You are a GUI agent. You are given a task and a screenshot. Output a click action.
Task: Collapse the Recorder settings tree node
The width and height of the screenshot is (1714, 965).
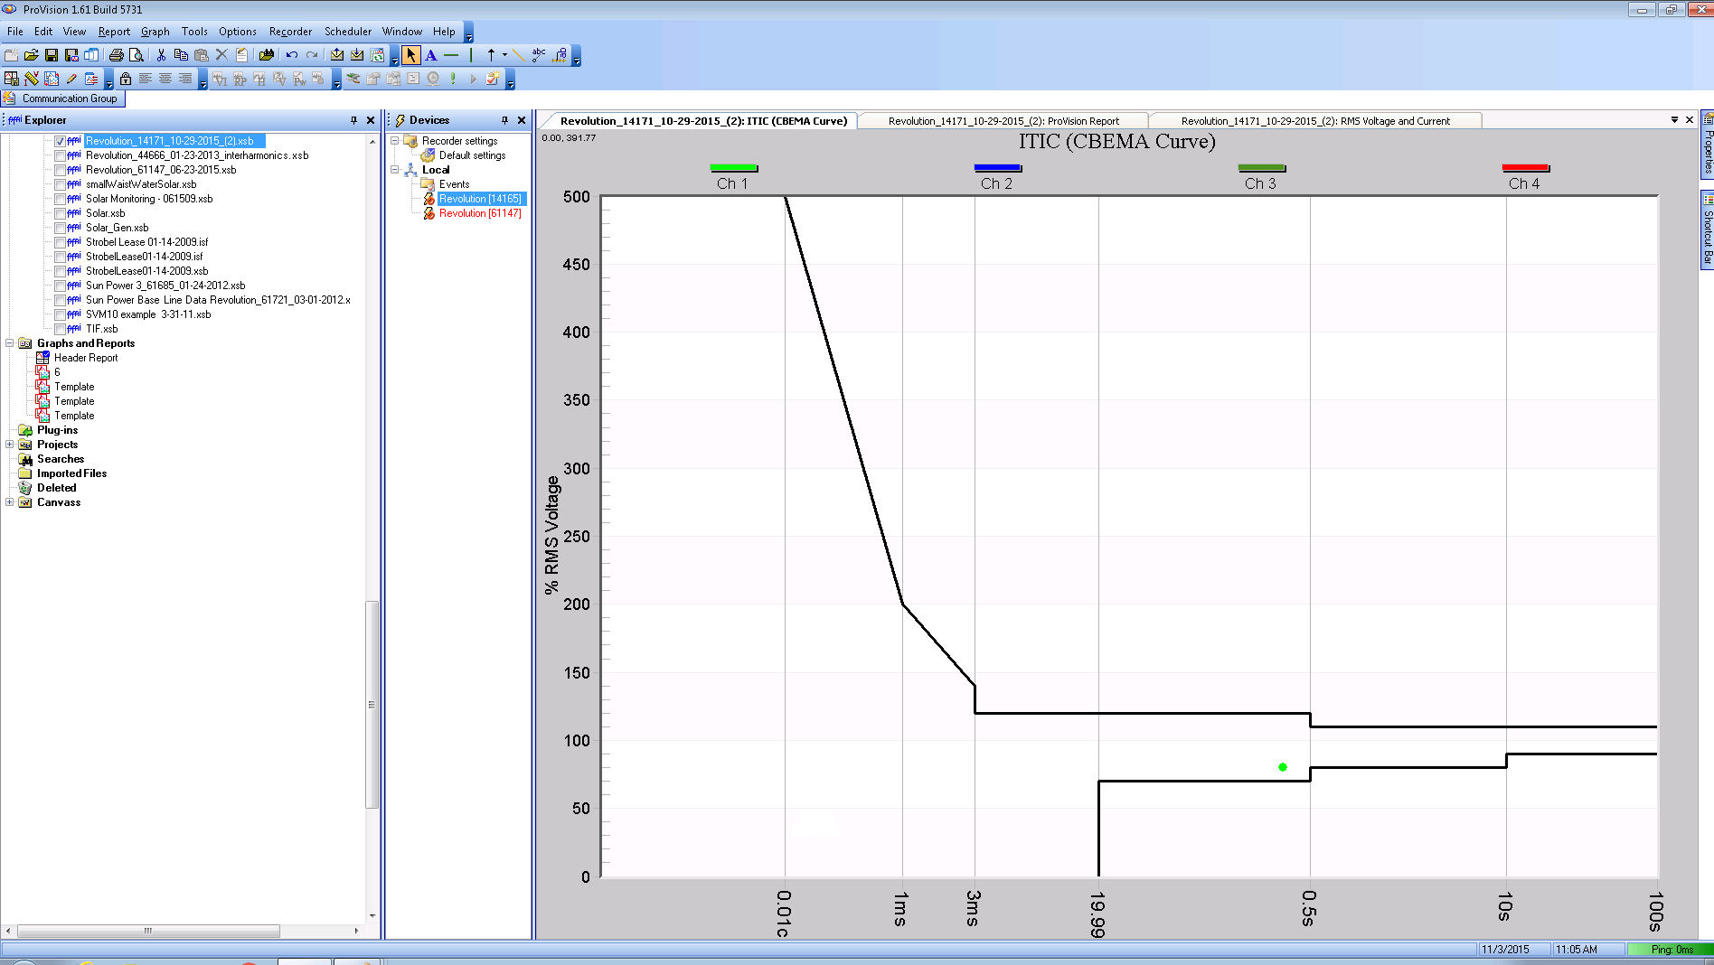tap(394, 140)
